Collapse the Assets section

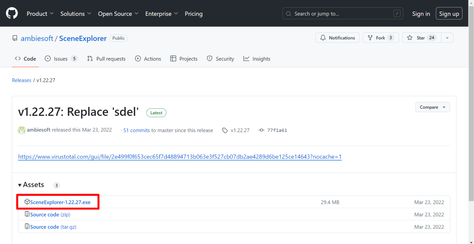coord(20,185)
